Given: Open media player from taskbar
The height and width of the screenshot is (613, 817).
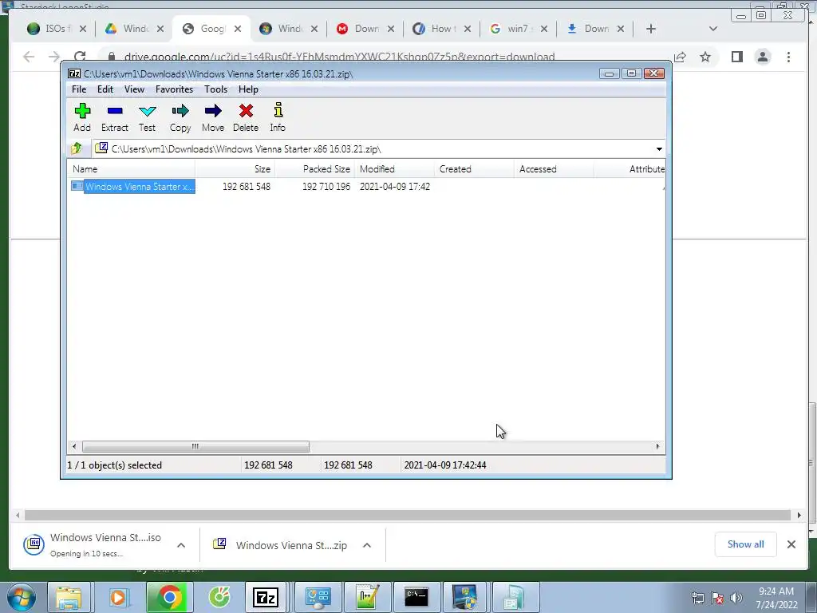Looking at the screenshot, I should pyautogui.click(x=118, y=597).
